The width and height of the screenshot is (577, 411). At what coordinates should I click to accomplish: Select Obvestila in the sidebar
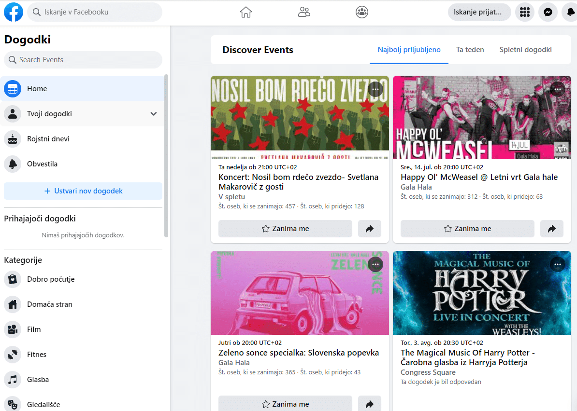[82, 164]
